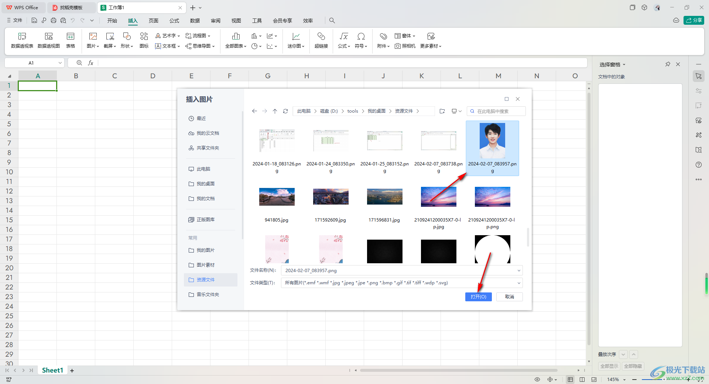The height and width of the screenshot is (384, 709).
Task: Add a new sheet tab
Action: [x=72, y=371]
